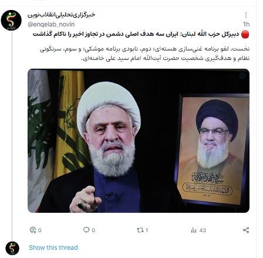
Task: Click the share icon on the post
Action: [246, 230]
